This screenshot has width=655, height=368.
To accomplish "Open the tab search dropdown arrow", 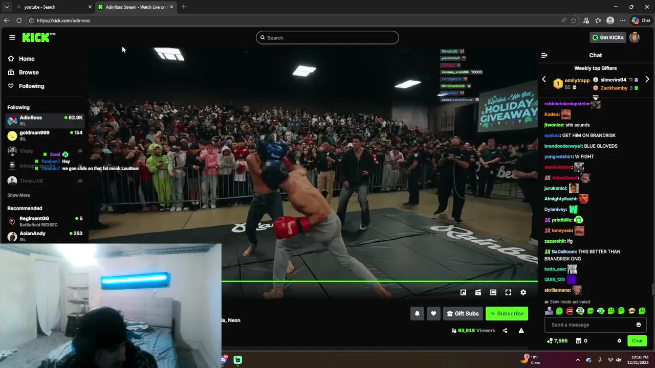I will pyautogui.click(x=6, y=7).
